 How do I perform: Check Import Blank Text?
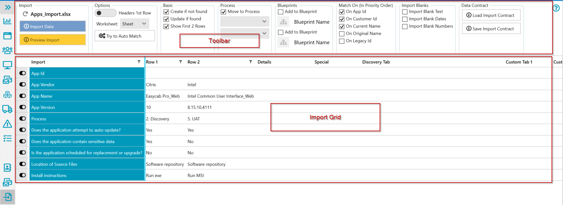405,12
